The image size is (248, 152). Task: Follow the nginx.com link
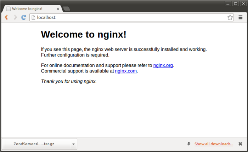tap(126, 71)
